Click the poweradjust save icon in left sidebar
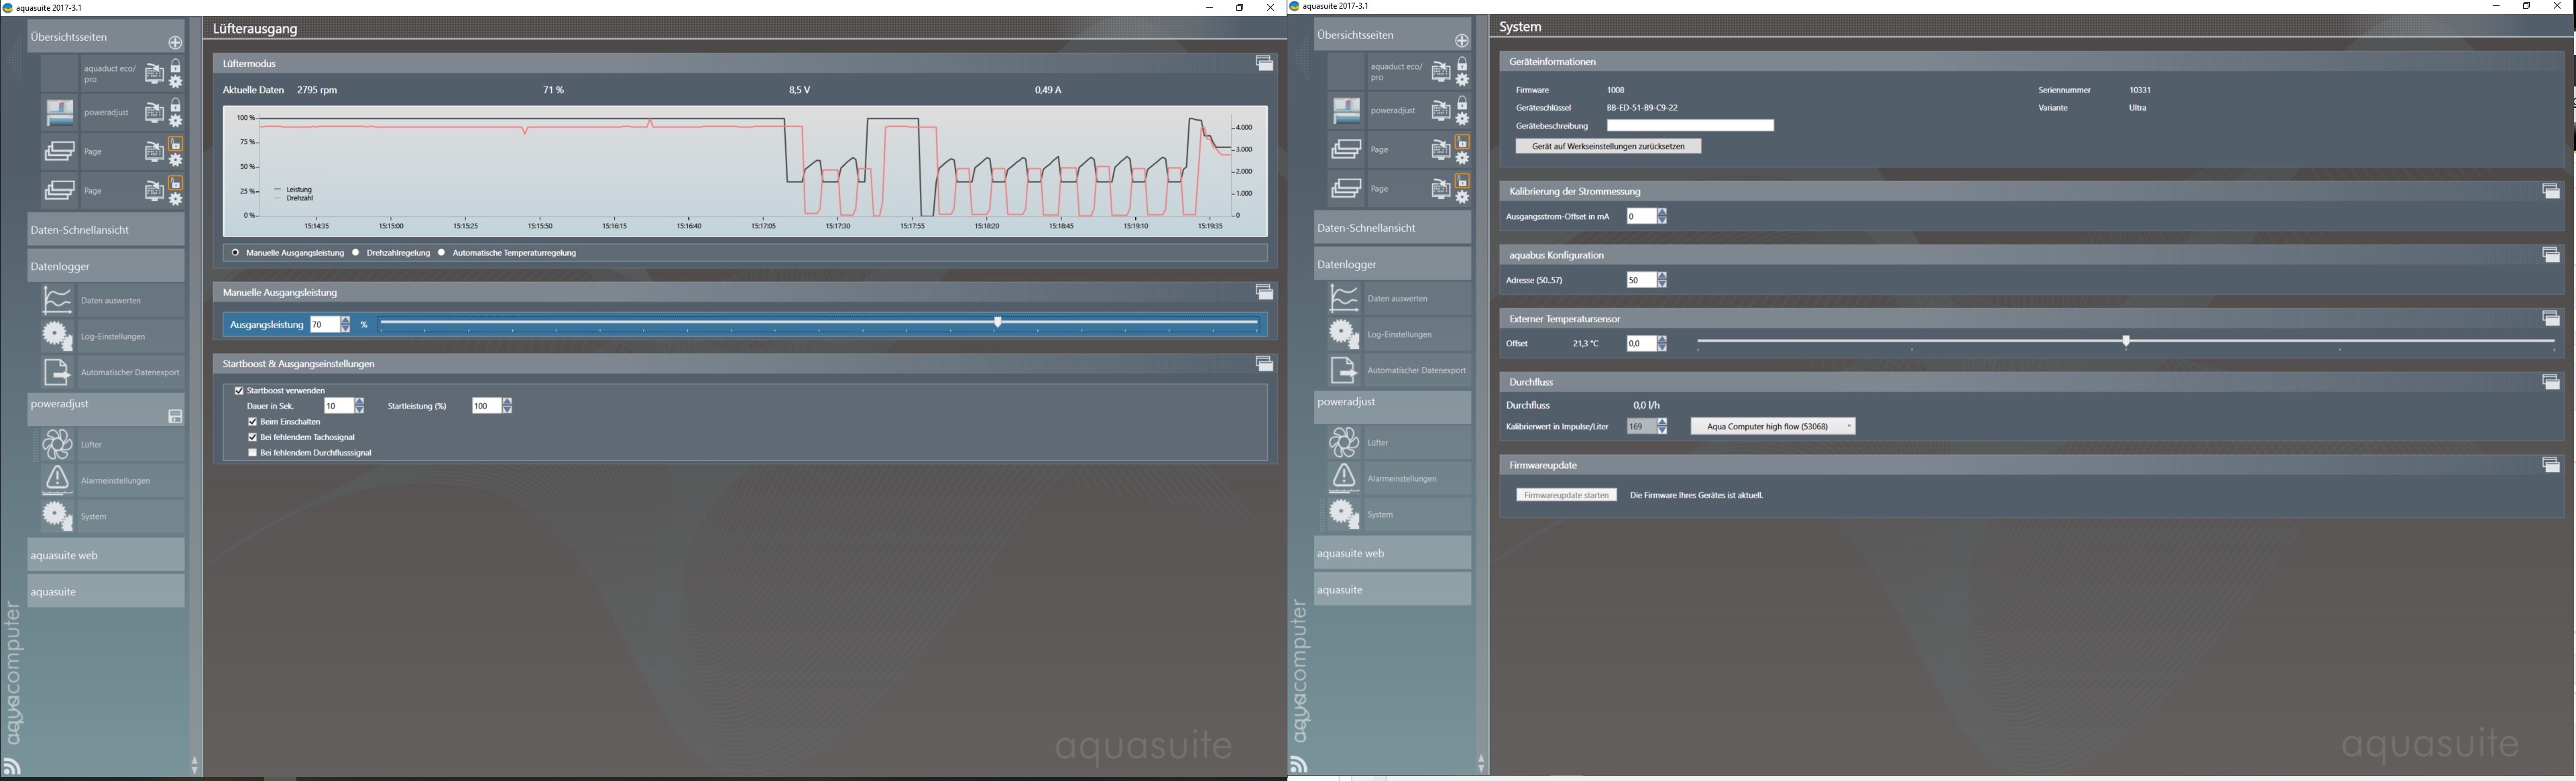 tap(174, 417)
